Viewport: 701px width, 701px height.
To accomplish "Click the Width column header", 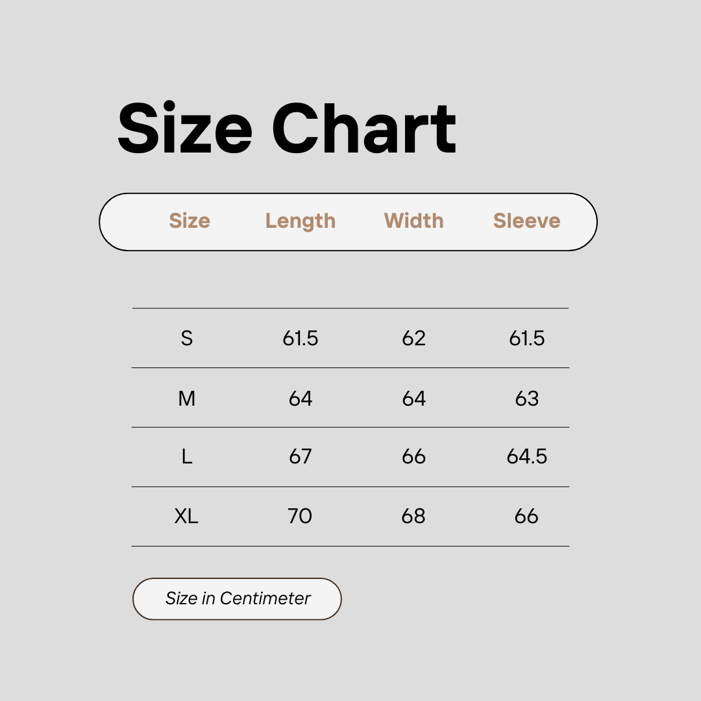I will 414,221.
